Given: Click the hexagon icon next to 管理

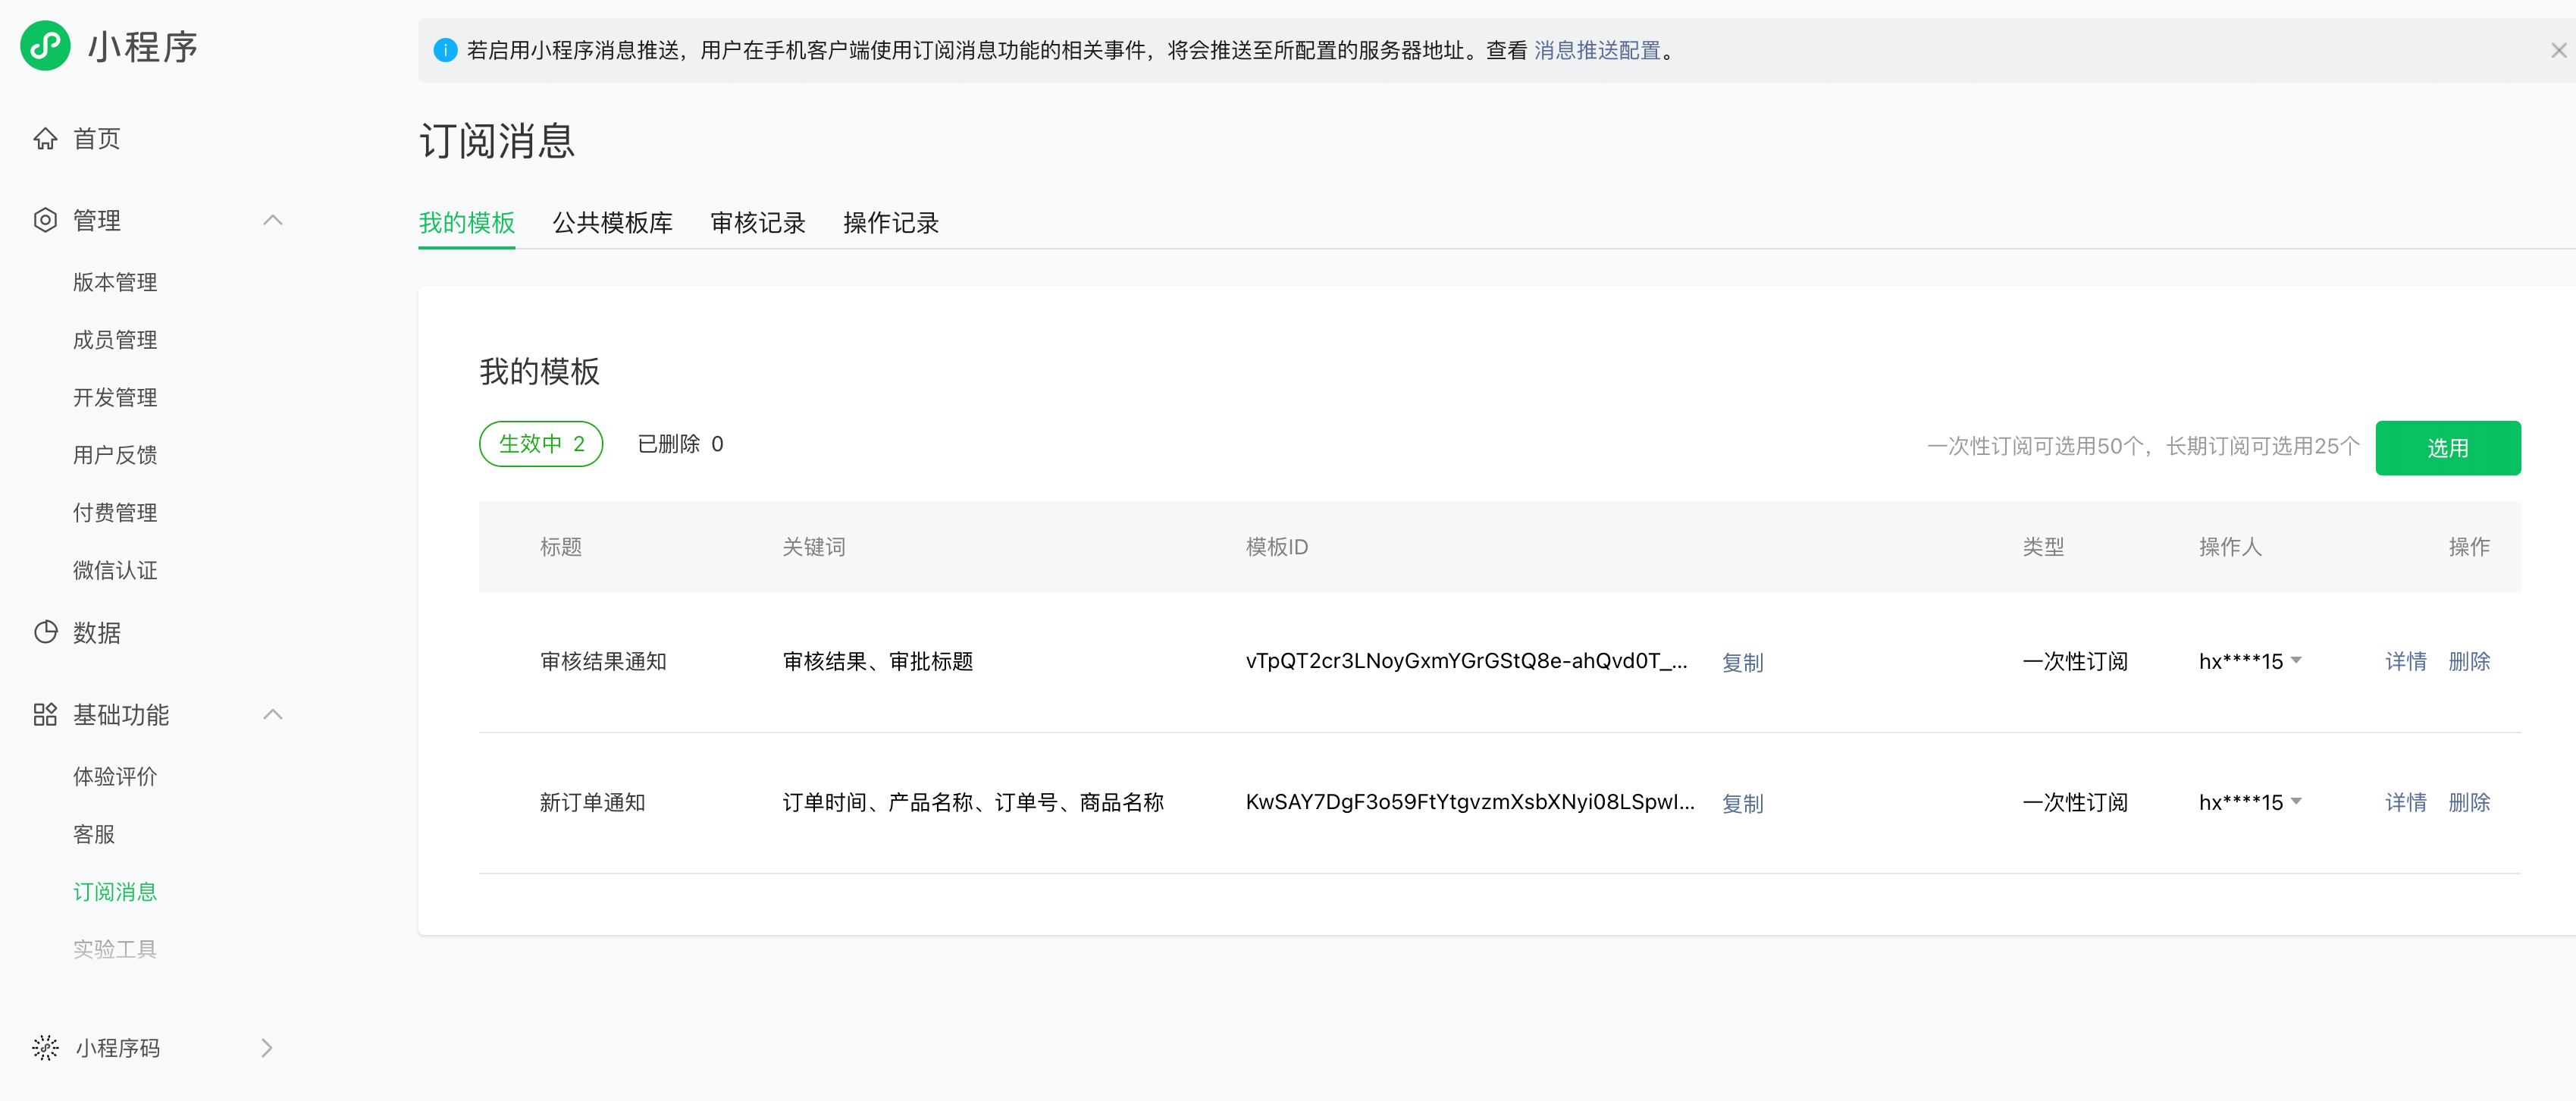Looking at the screenshot, I should click(45, 220).
